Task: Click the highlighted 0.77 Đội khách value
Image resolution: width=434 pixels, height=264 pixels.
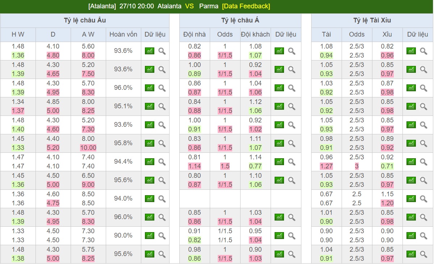Action: tap(255, 166)
